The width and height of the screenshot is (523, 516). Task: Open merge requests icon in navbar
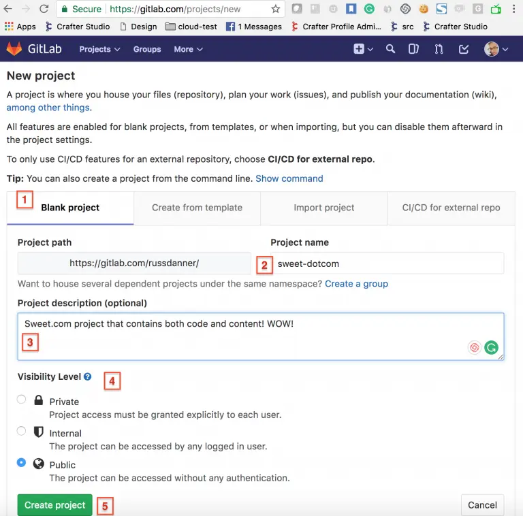tap(439, 49)
